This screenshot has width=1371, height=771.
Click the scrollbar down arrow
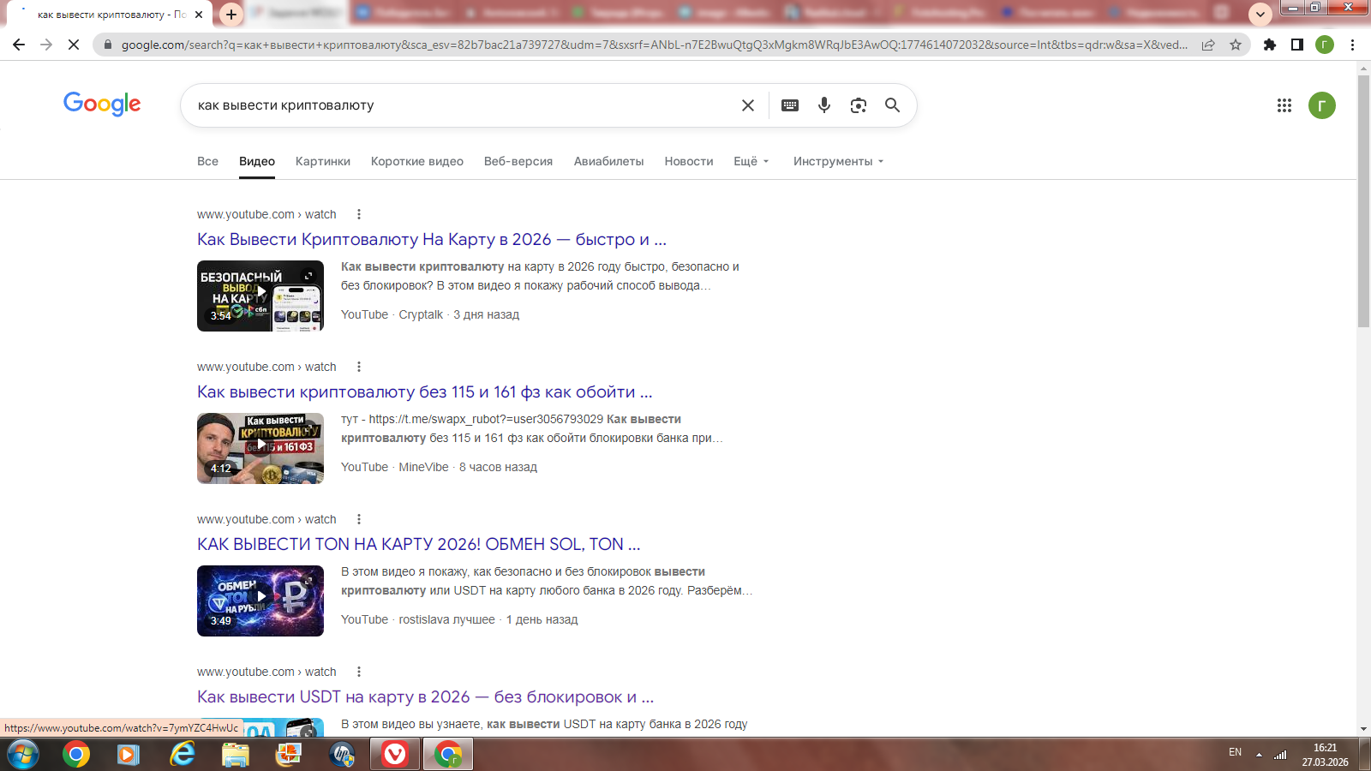pos(1363,729)
